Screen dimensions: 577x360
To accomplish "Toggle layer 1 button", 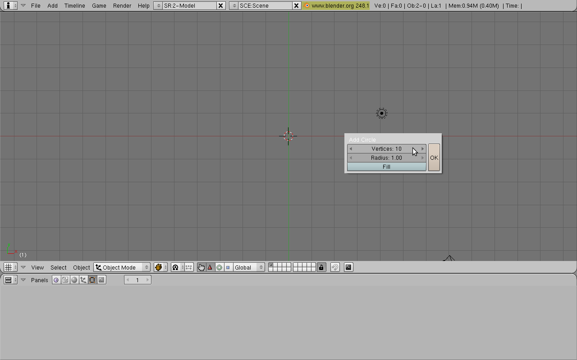I will (x=270, y=265).
